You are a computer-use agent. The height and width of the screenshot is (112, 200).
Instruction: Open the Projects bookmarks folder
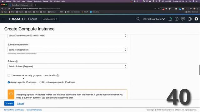[x=20, y=12]
